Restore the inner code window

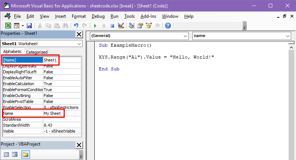tap(285, 16)
